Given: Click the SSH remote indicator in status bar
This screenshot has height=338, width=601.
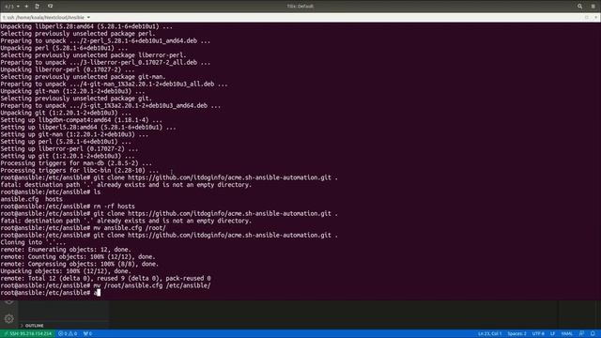Looking at the screenshot, I should click(27, 333).
